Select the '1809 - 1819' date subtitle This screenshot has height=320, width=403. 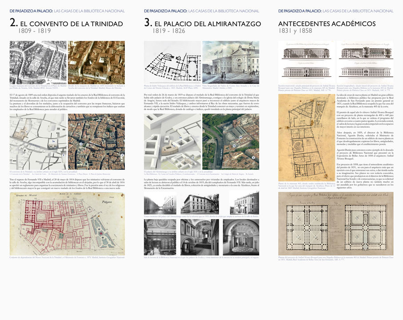click(x=35, y=31)
